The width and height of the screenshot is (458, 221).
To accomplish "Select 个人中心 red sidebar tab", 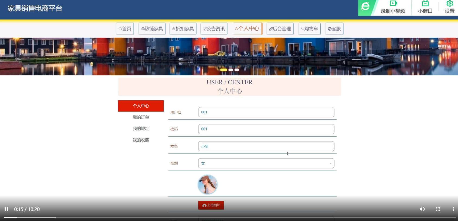I will (141, 106).
